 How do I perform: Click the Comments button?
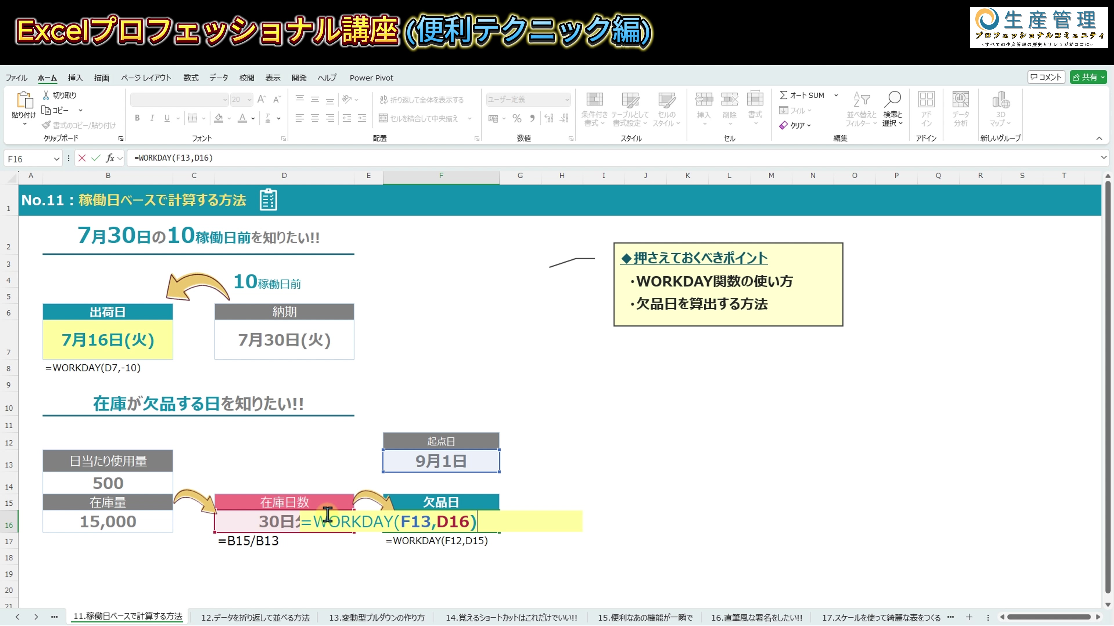pos(1046,77)
